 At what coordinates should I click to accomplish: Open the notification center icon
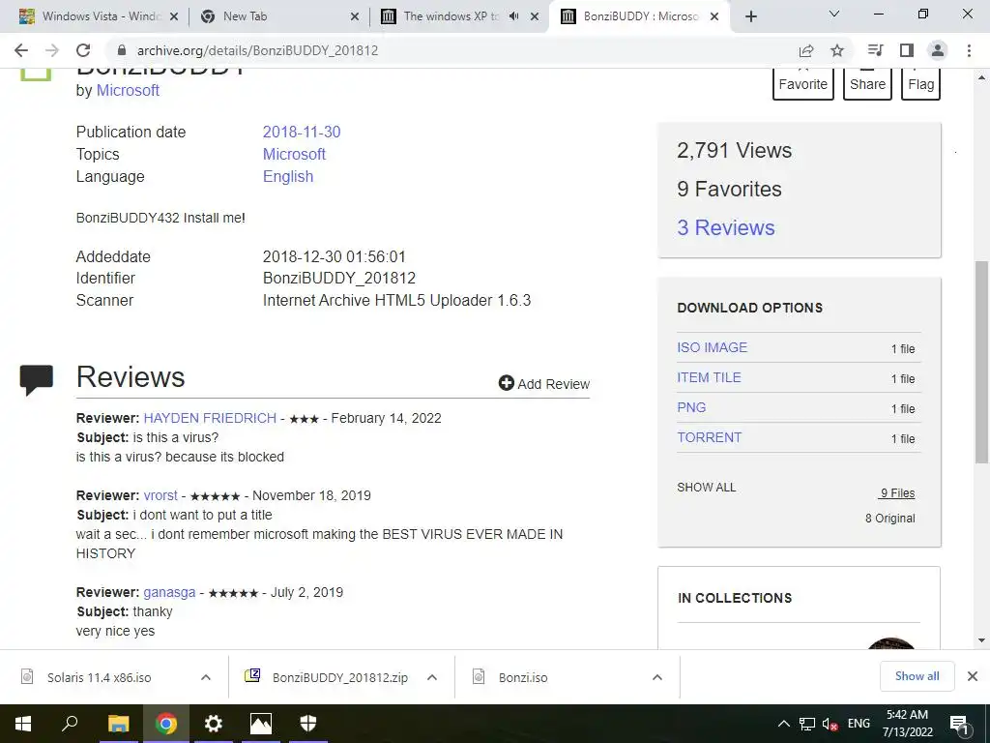coord(960,725)
